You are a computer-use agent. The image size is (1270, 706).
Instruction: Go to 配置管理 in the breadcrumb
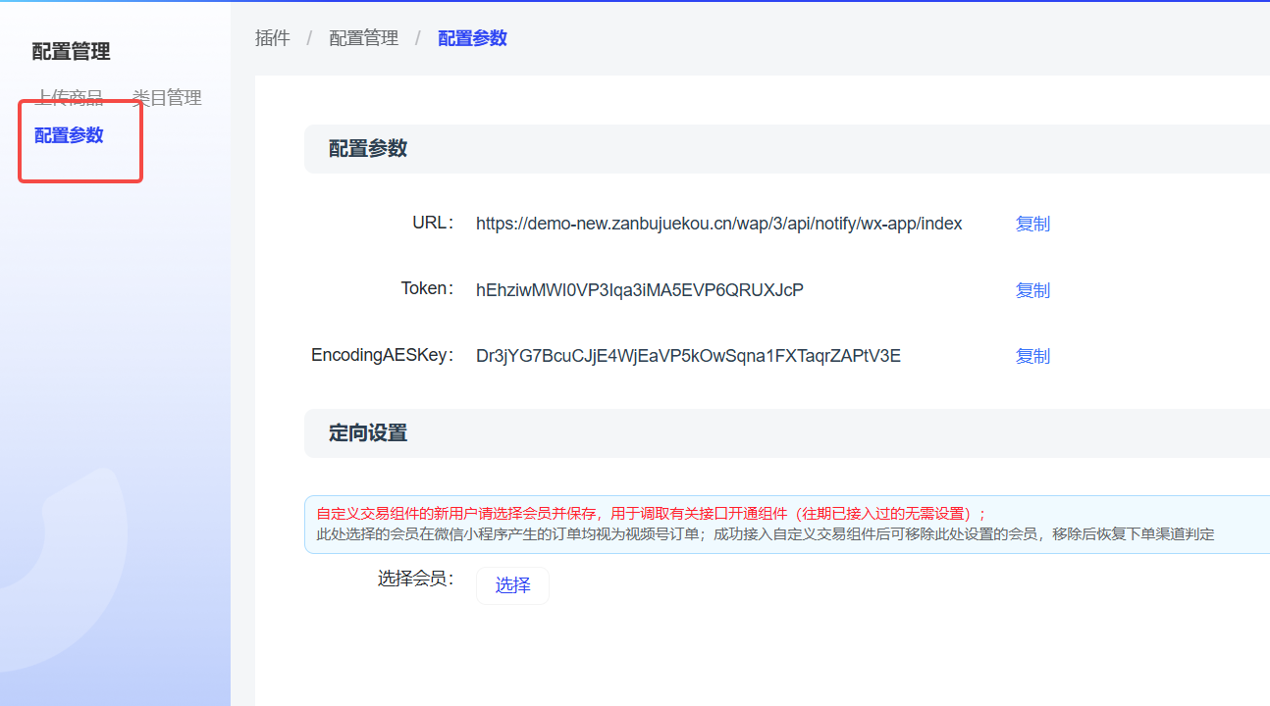coord(363,38)
